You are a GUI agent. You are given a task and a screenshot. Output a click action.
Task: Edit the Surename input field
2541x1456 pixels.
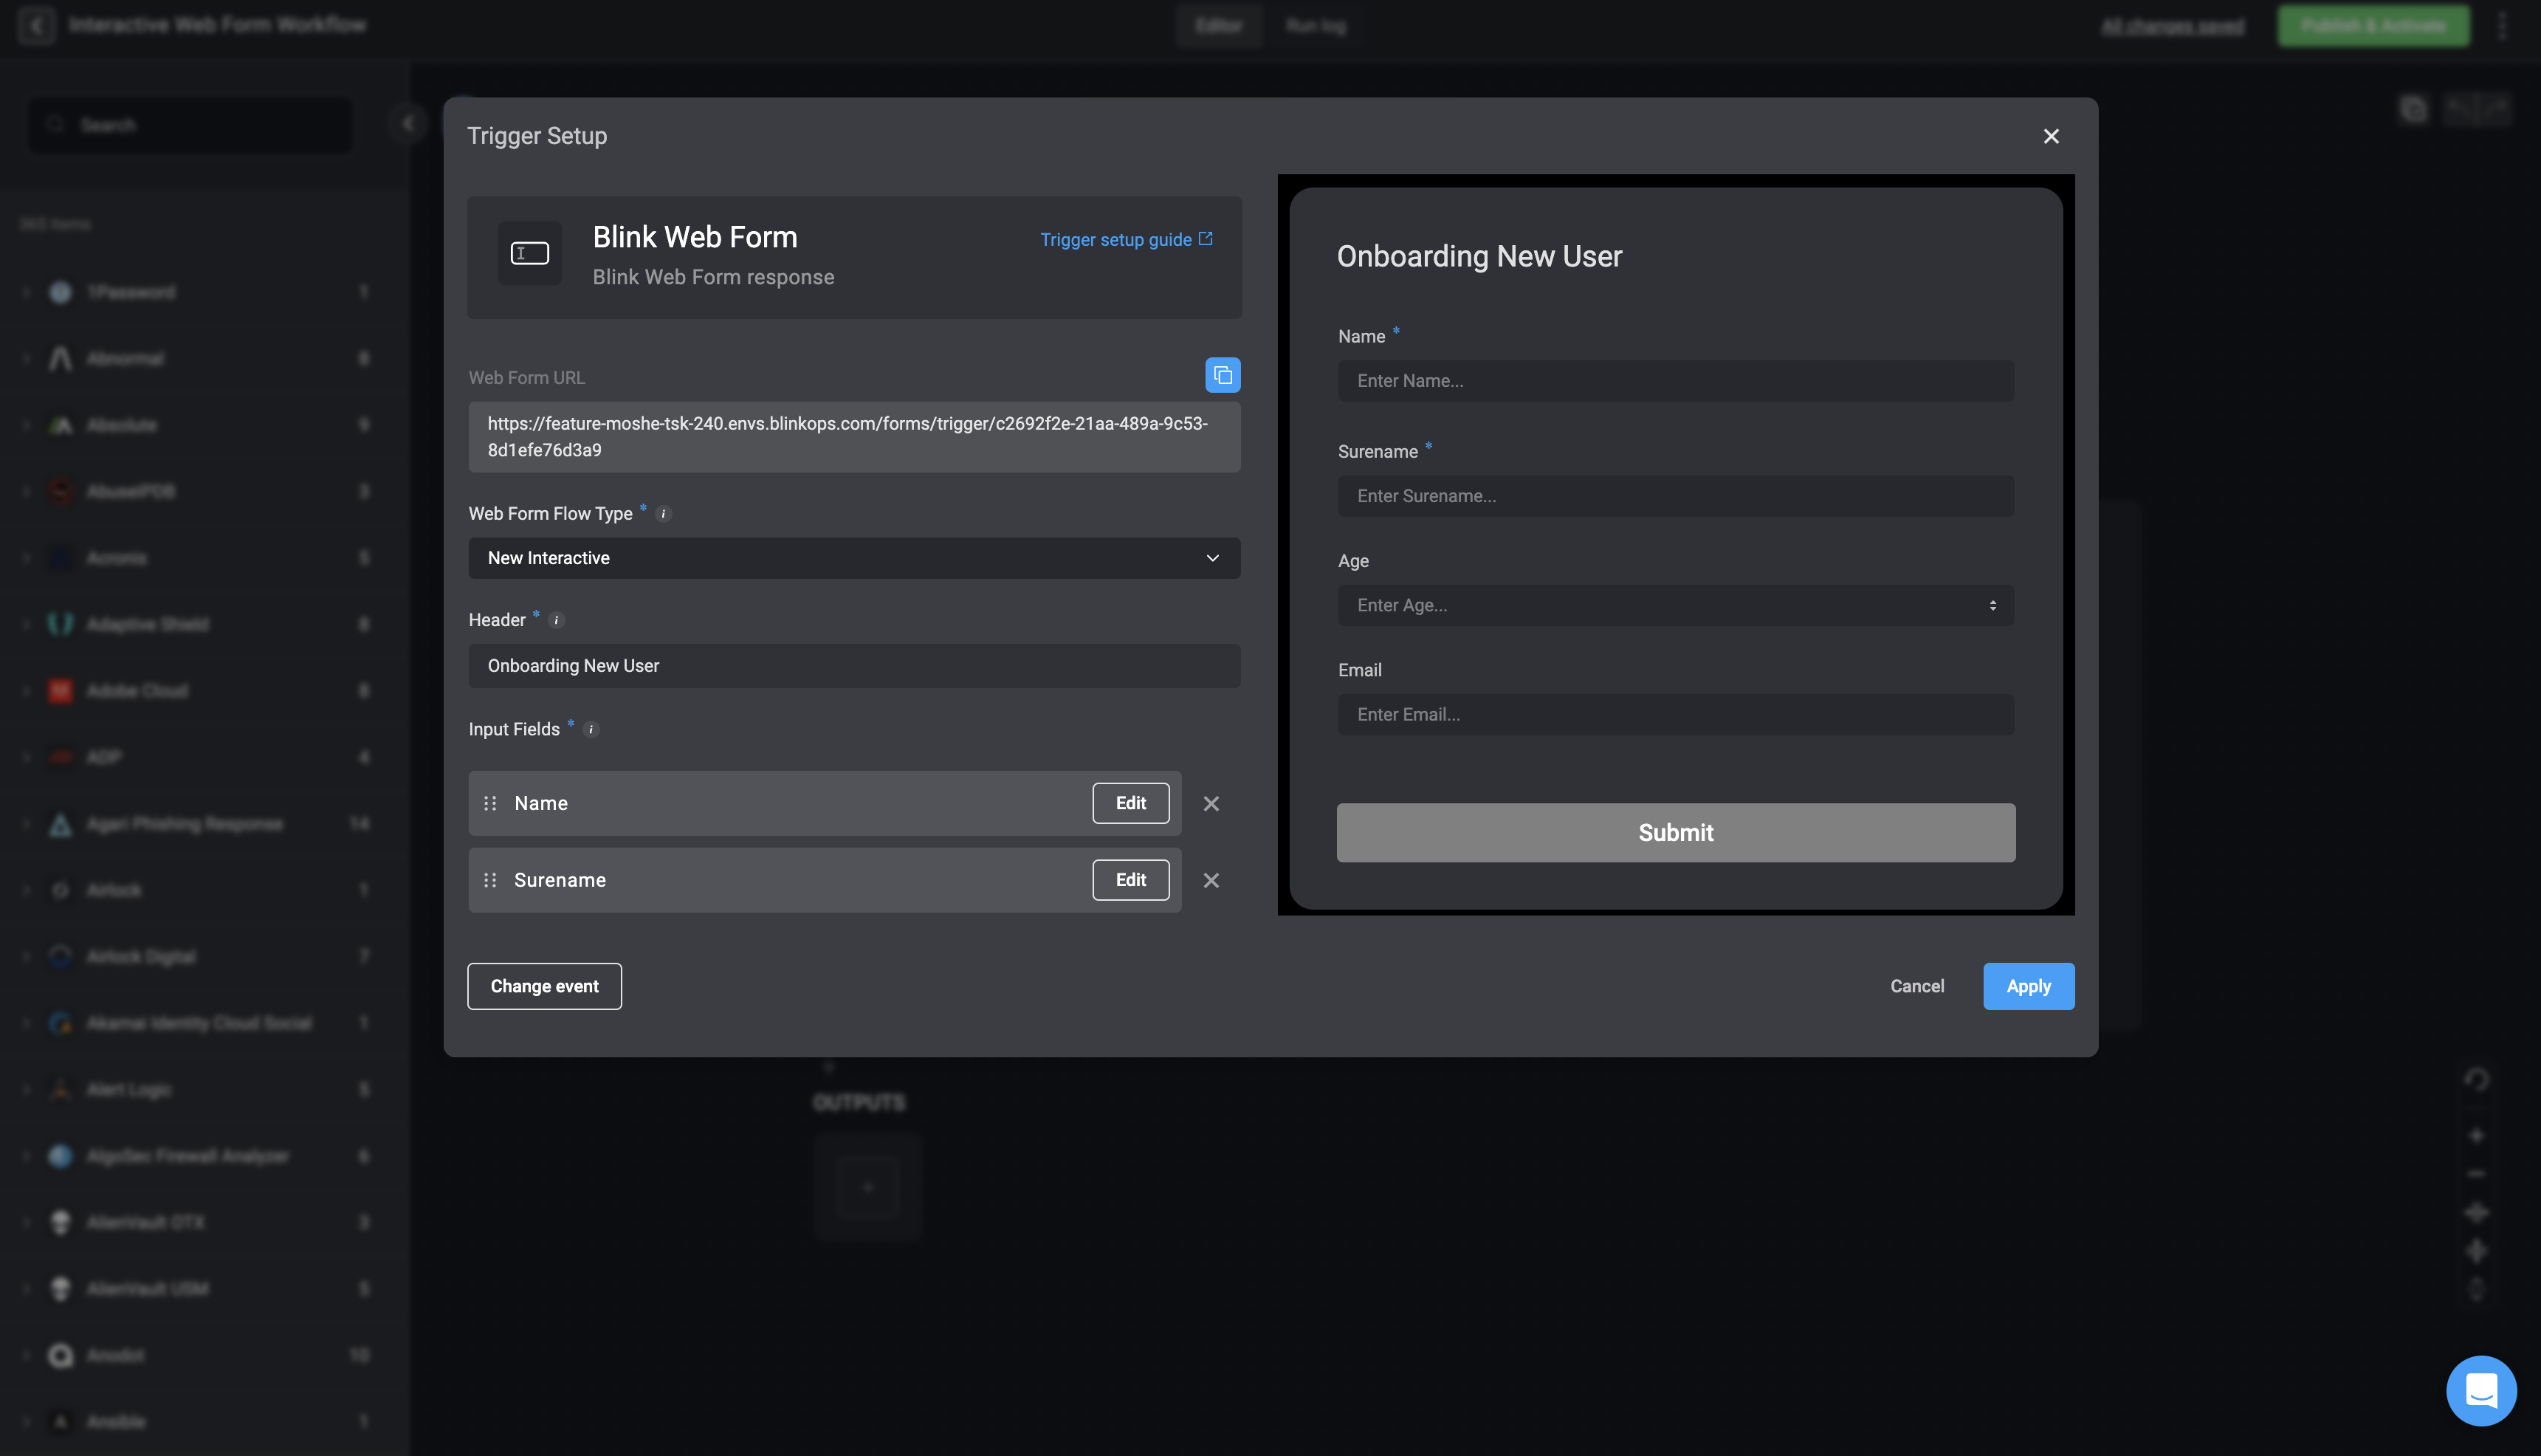point(1129,880)
